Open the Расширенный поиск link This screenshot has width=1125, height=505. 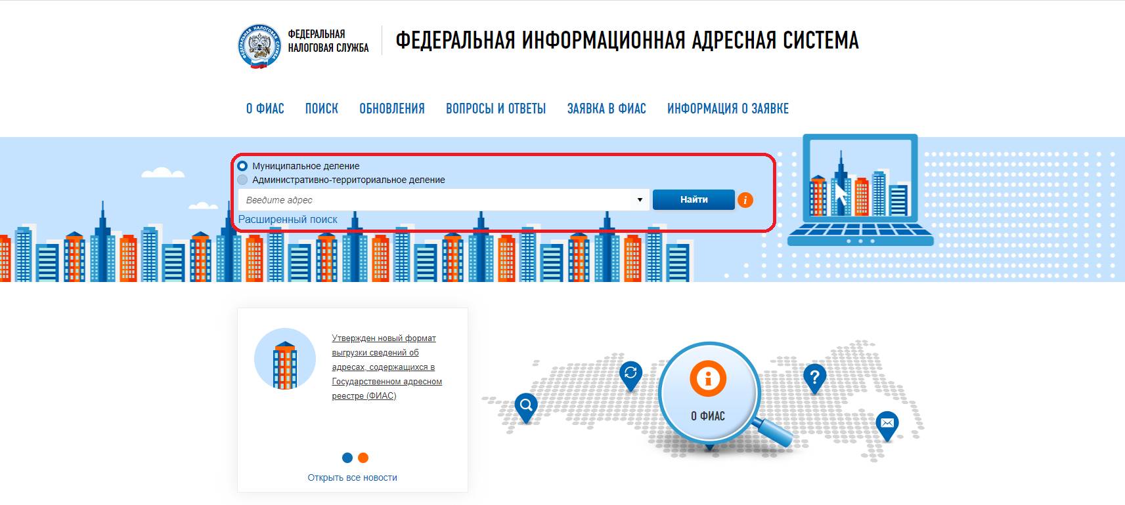pos(288,220)
